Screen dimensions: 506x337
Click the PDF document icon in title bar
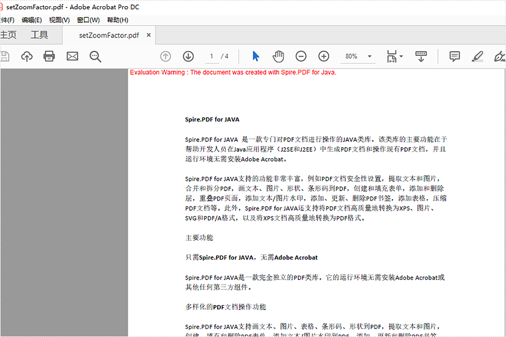click(1, 7)
